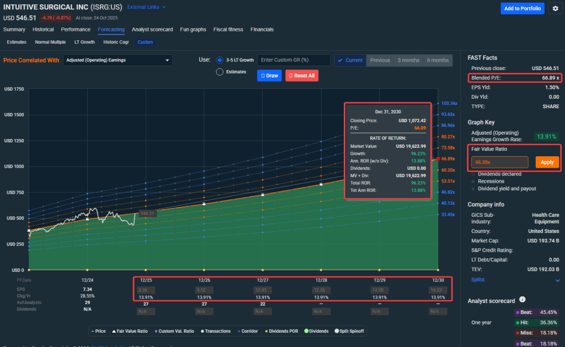Expand the Splits section chevron
Screen dimensions: 565x347
(x=557, y=280)
